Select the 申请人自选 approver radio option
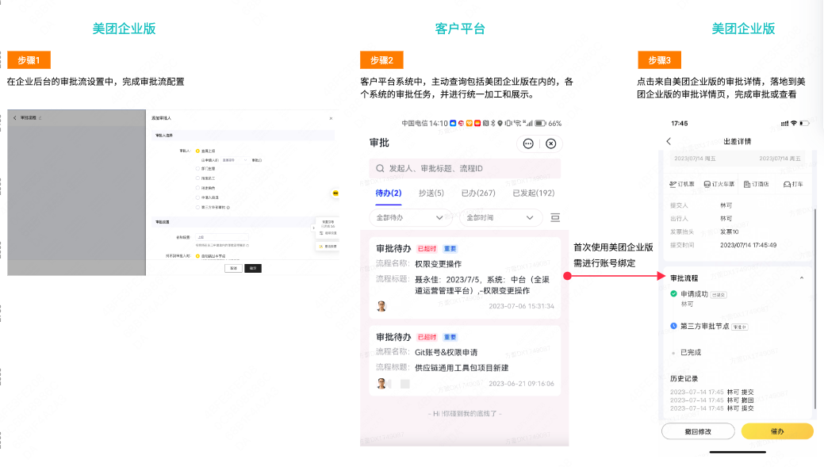This screenshot has height=467, width=824. click(x=197, y=197)
